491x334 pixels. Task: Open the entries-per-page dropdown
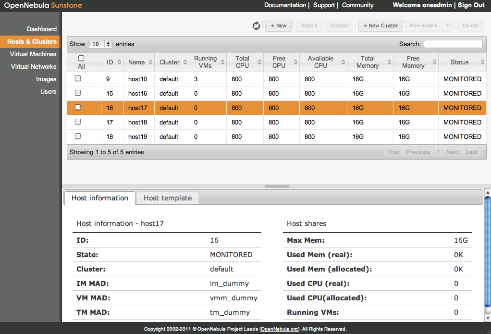99,44
